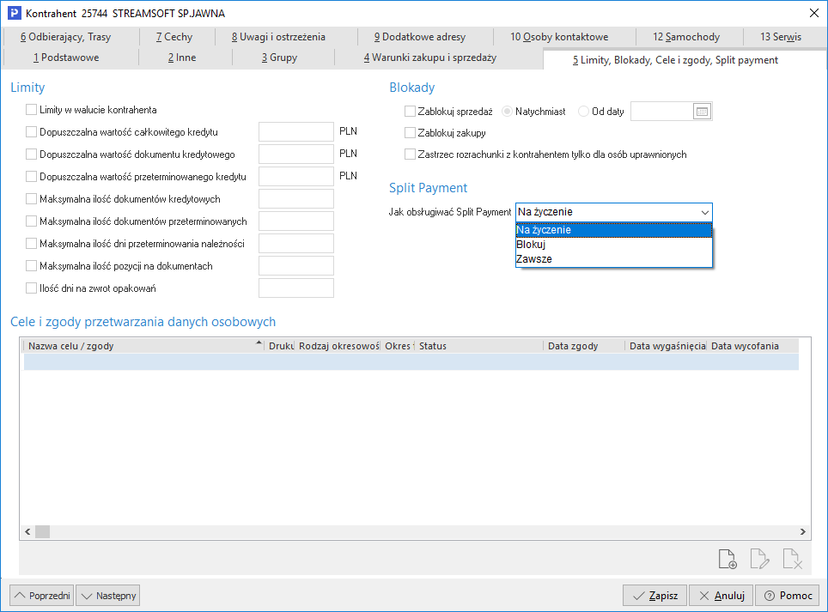The image size is (828, 612).
Task: Select the Natychmiast radio button
Action: pos(507,112)
